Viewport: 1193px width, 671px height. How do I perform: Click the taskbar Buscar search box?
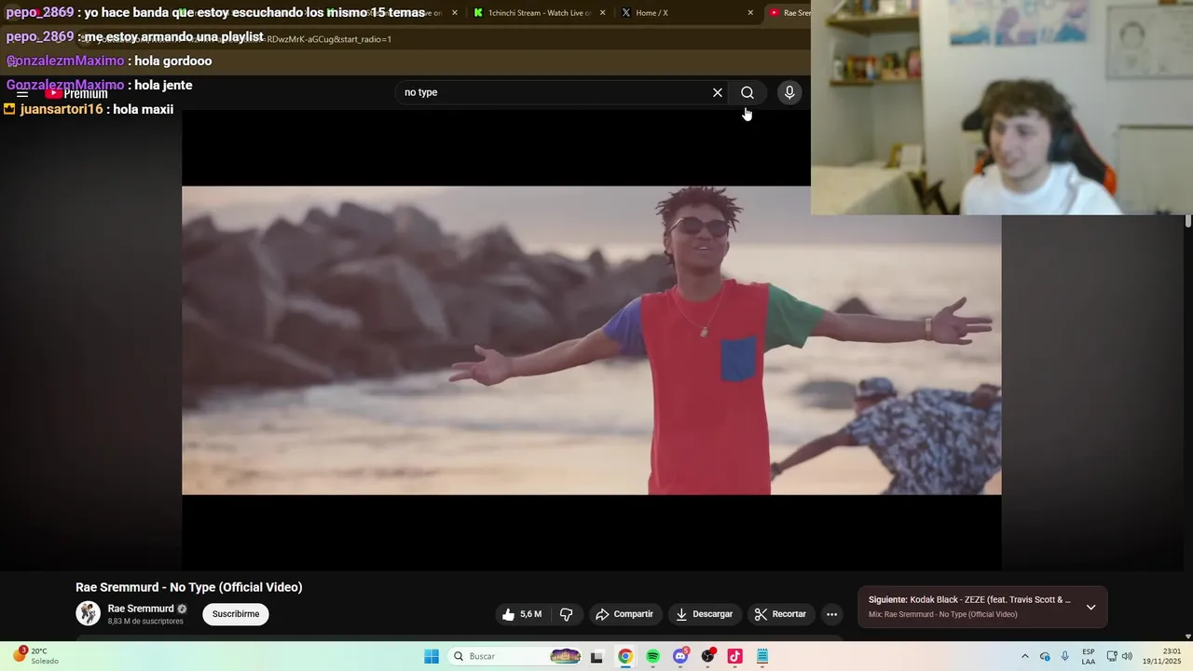[516, 656]
